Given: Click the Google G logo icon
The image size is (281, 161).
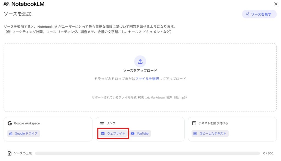Looking at the screenshot, I should coord(10,123).
